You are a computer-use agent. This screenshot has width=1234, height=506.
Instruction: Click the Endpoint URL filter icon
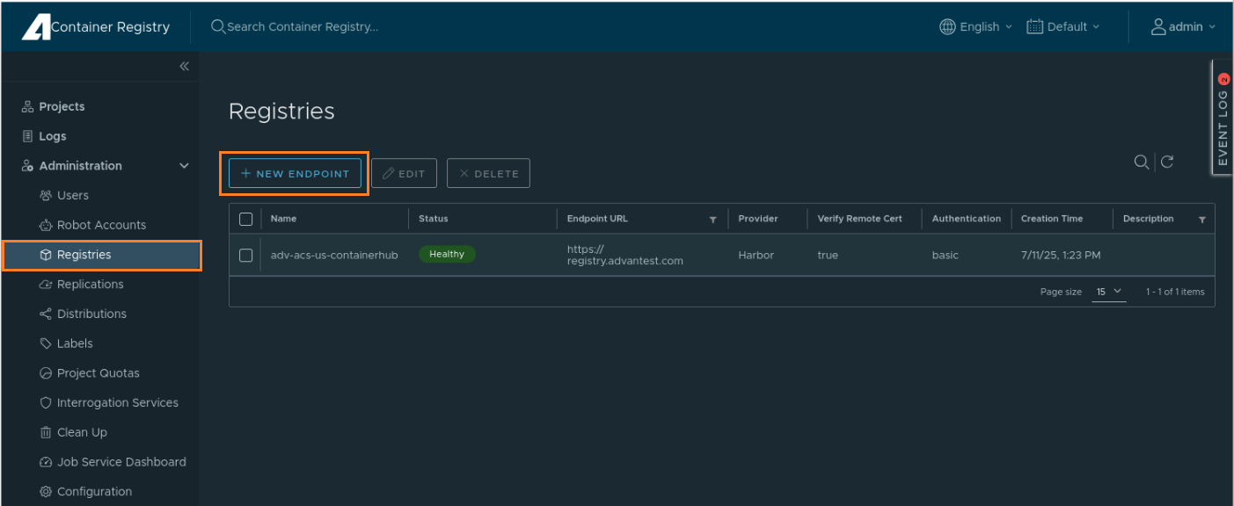712,220
